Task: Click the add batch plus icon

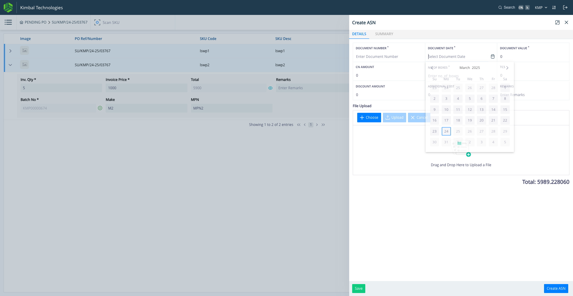Action: tap(100, 108)
